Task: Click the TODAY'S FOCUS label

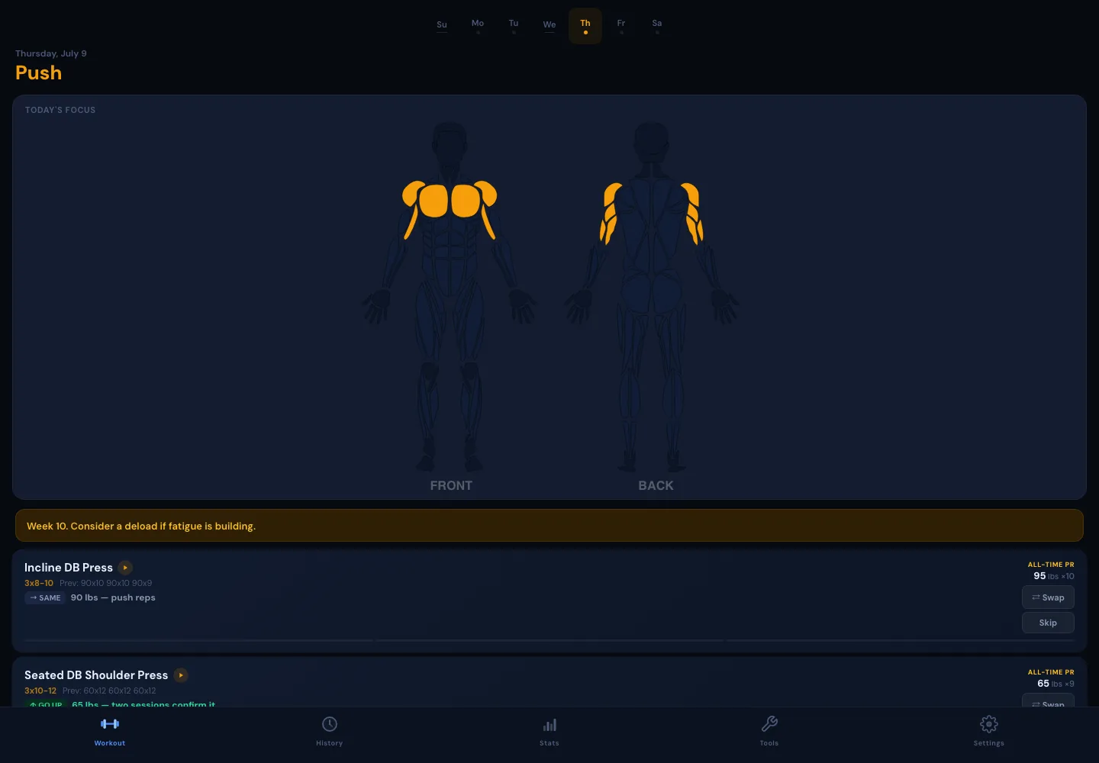Action: 60,110
